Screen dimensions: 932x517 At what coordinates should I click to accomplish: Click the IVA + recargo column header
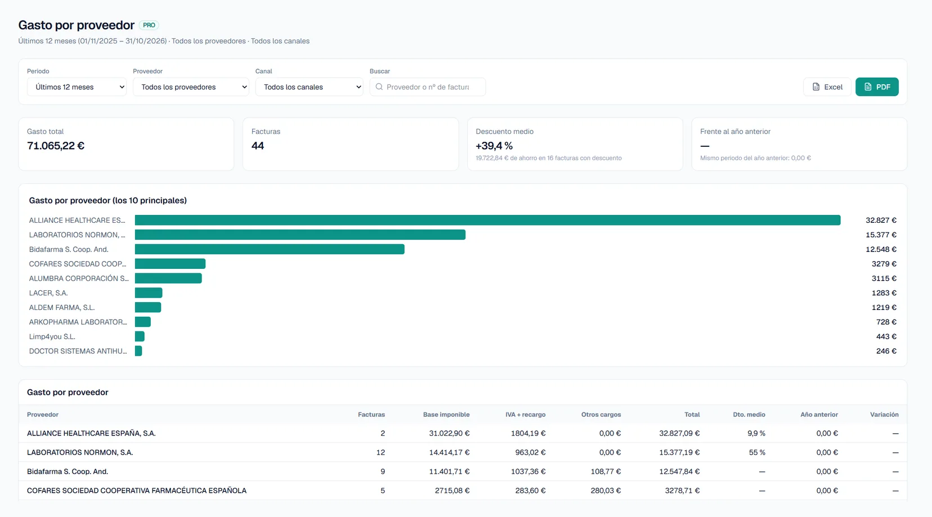525,415
